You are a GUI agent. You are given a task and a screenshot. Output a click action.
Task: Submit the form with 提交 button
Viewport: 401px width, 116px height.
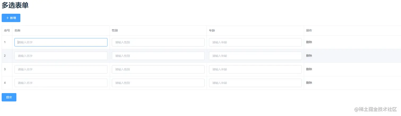point(9,97)
